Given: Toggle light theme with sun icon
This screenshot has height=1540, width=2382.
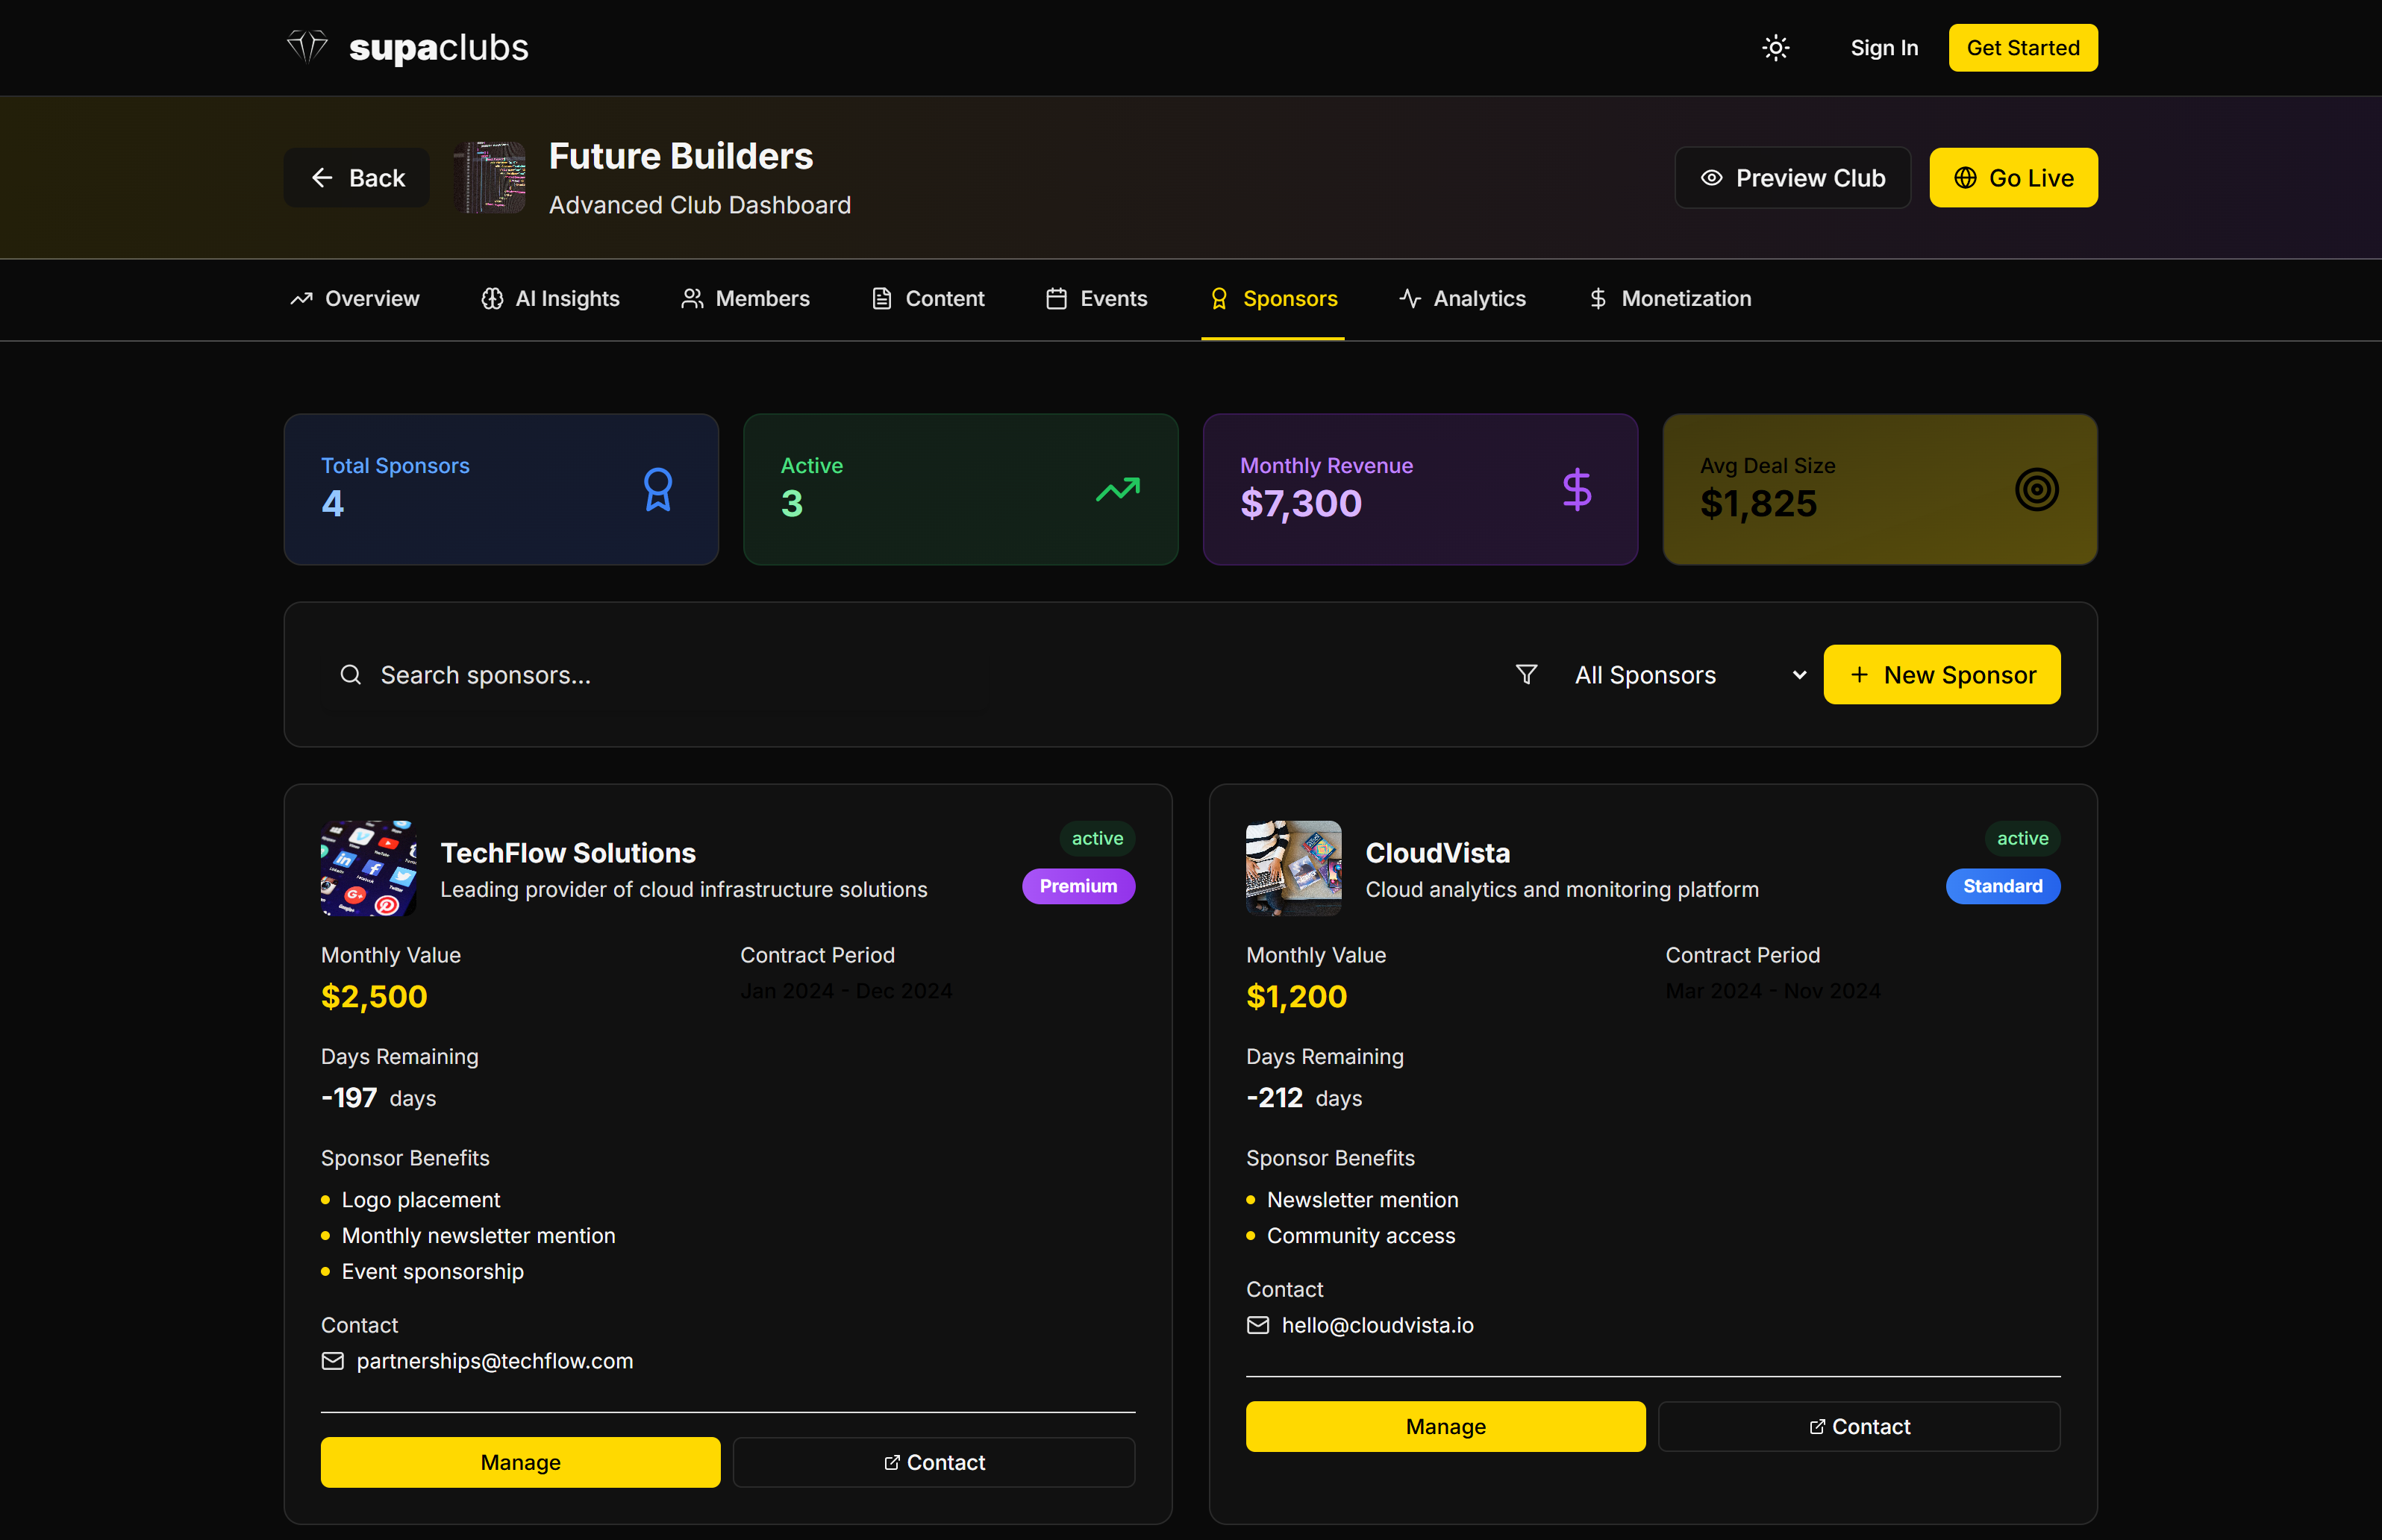Looking at the screenshot, I should (x=1775, y=48).
